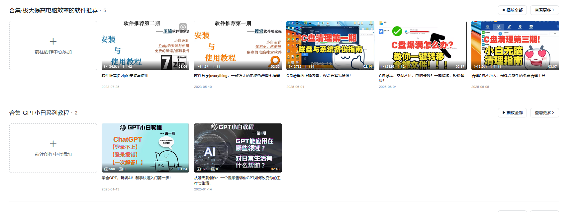
Task: Click the play count icon on the ChatGPT 第一期 video
Action: [x=106, y=169]
